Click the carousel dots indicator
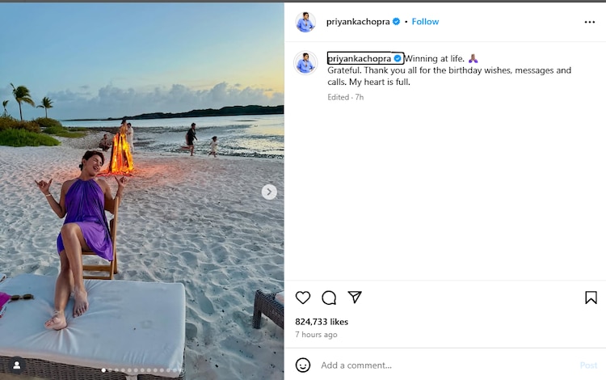 click(141, 370)
